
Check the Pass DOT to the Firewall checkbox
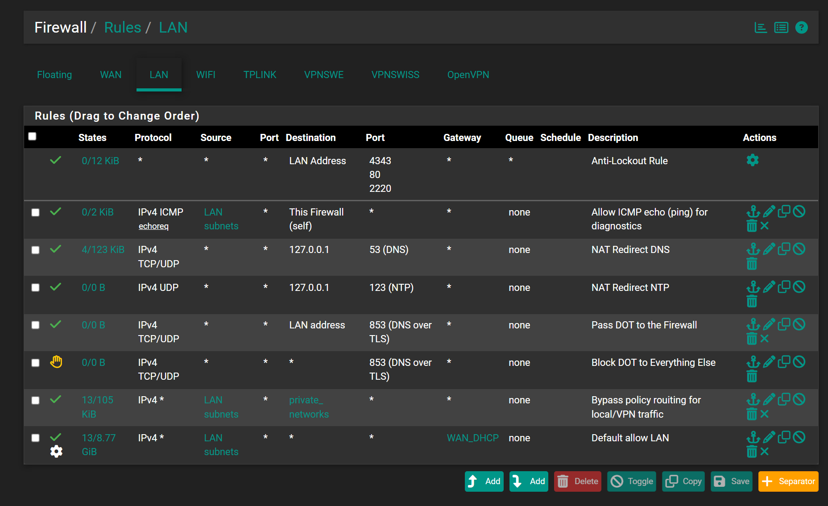coord(35,325)
